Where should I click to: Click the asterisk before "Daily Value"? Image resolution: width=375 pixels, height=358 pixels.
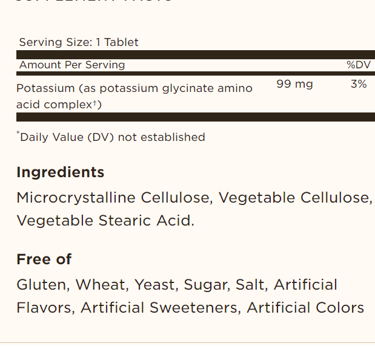click(x=18, y=134)
